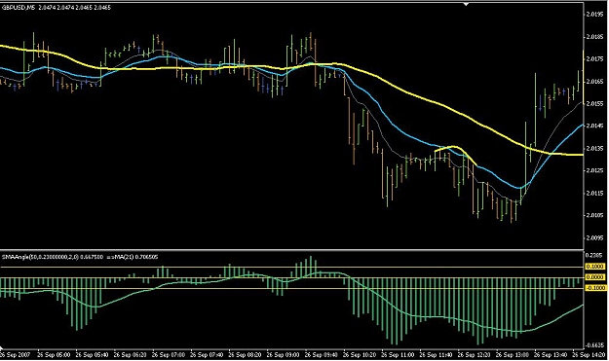Select the 2.0175 price scale label

(x=594, y=59)
